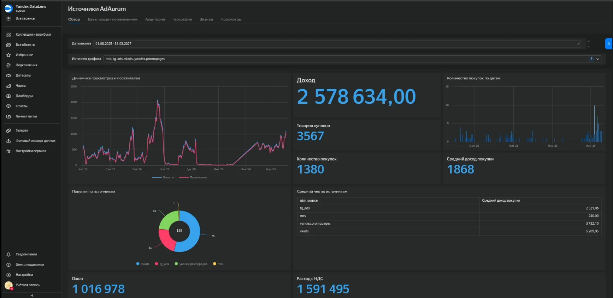Viewport: 613px width, 298px height.
Task: Clear the Дата визита date range
Action: coord(578,44)
